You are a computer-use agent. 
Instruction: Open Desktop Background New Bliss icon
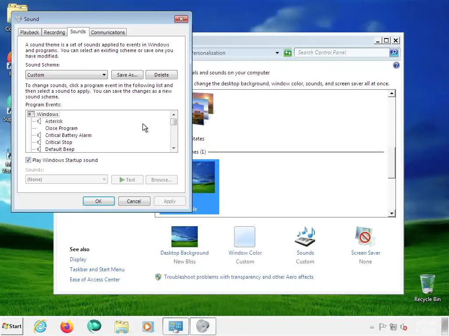(x=185, y=237)
